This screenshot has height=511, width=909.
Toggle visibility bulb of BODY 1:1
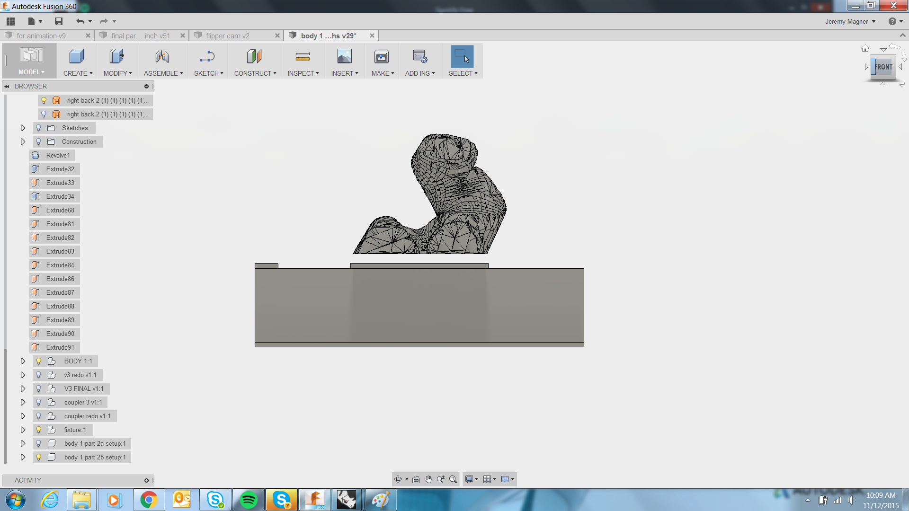point(39,361)
